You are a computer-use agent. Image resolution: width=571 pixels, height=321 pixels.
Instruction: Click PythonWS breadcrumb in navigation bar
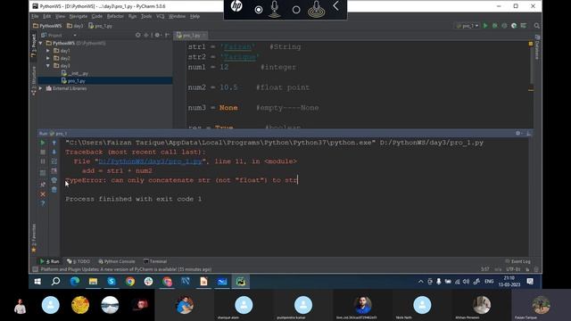point(47,26)
